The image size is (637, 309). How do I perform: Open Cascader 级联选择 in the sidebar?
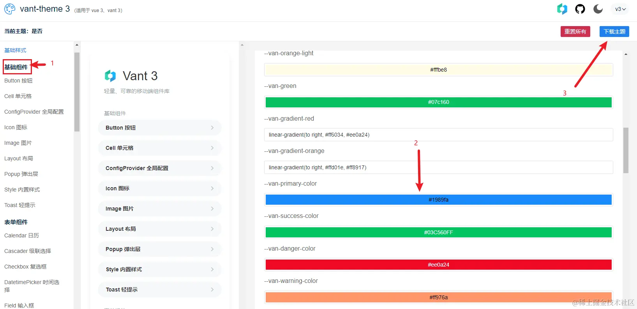pyautogui.click(x=28, y=251)
